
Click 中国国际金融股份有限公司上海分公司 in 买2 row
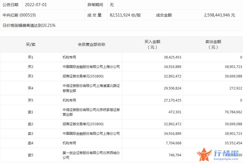91,67
